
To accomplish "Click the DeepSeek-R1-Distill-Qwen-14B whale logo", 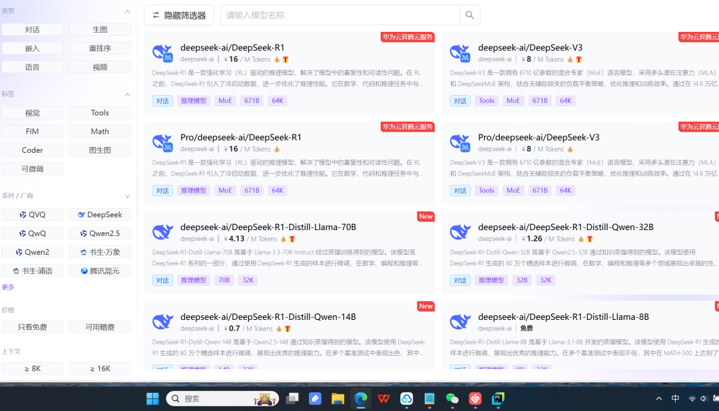I will [162, 322].
